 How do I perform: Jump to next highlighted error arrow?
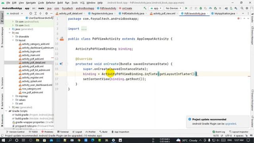(x=248, y=19)
